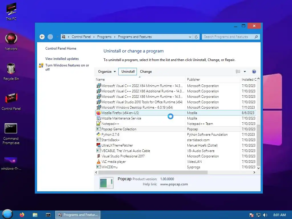This screenshot has height=219, width=292.
Task: Open the Recycle Bin desktop icon
Action: point(11,72)
